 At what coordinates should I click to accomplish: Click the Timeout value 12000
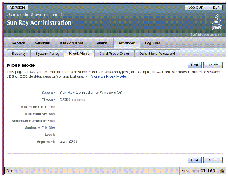point(65,100)
